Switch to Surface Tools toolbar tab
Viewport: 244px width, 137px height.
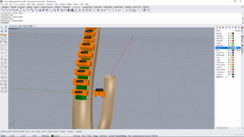(87, 7)
